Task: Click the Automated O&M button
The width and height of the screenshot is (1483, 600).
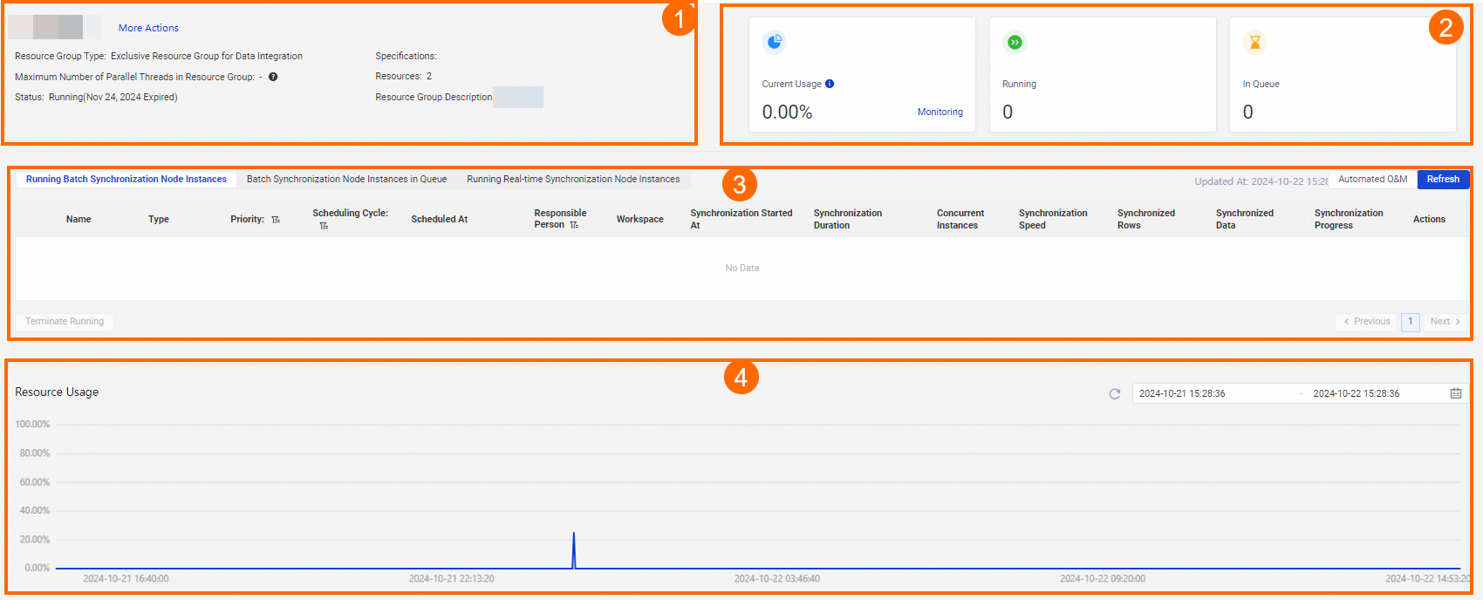Action: (x=1373, y=179)
